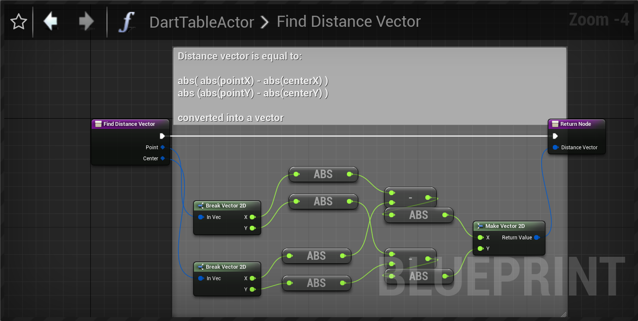The image size is (638, 321).
Task: Click the Y input pin on Make Vector 2D
Action: click(480, 249)
